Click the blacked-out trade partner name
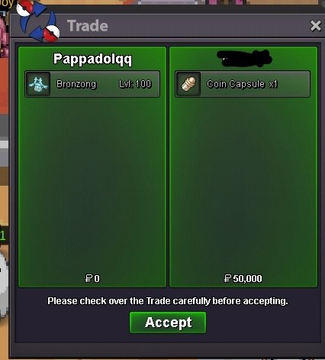 click(243, 59)
